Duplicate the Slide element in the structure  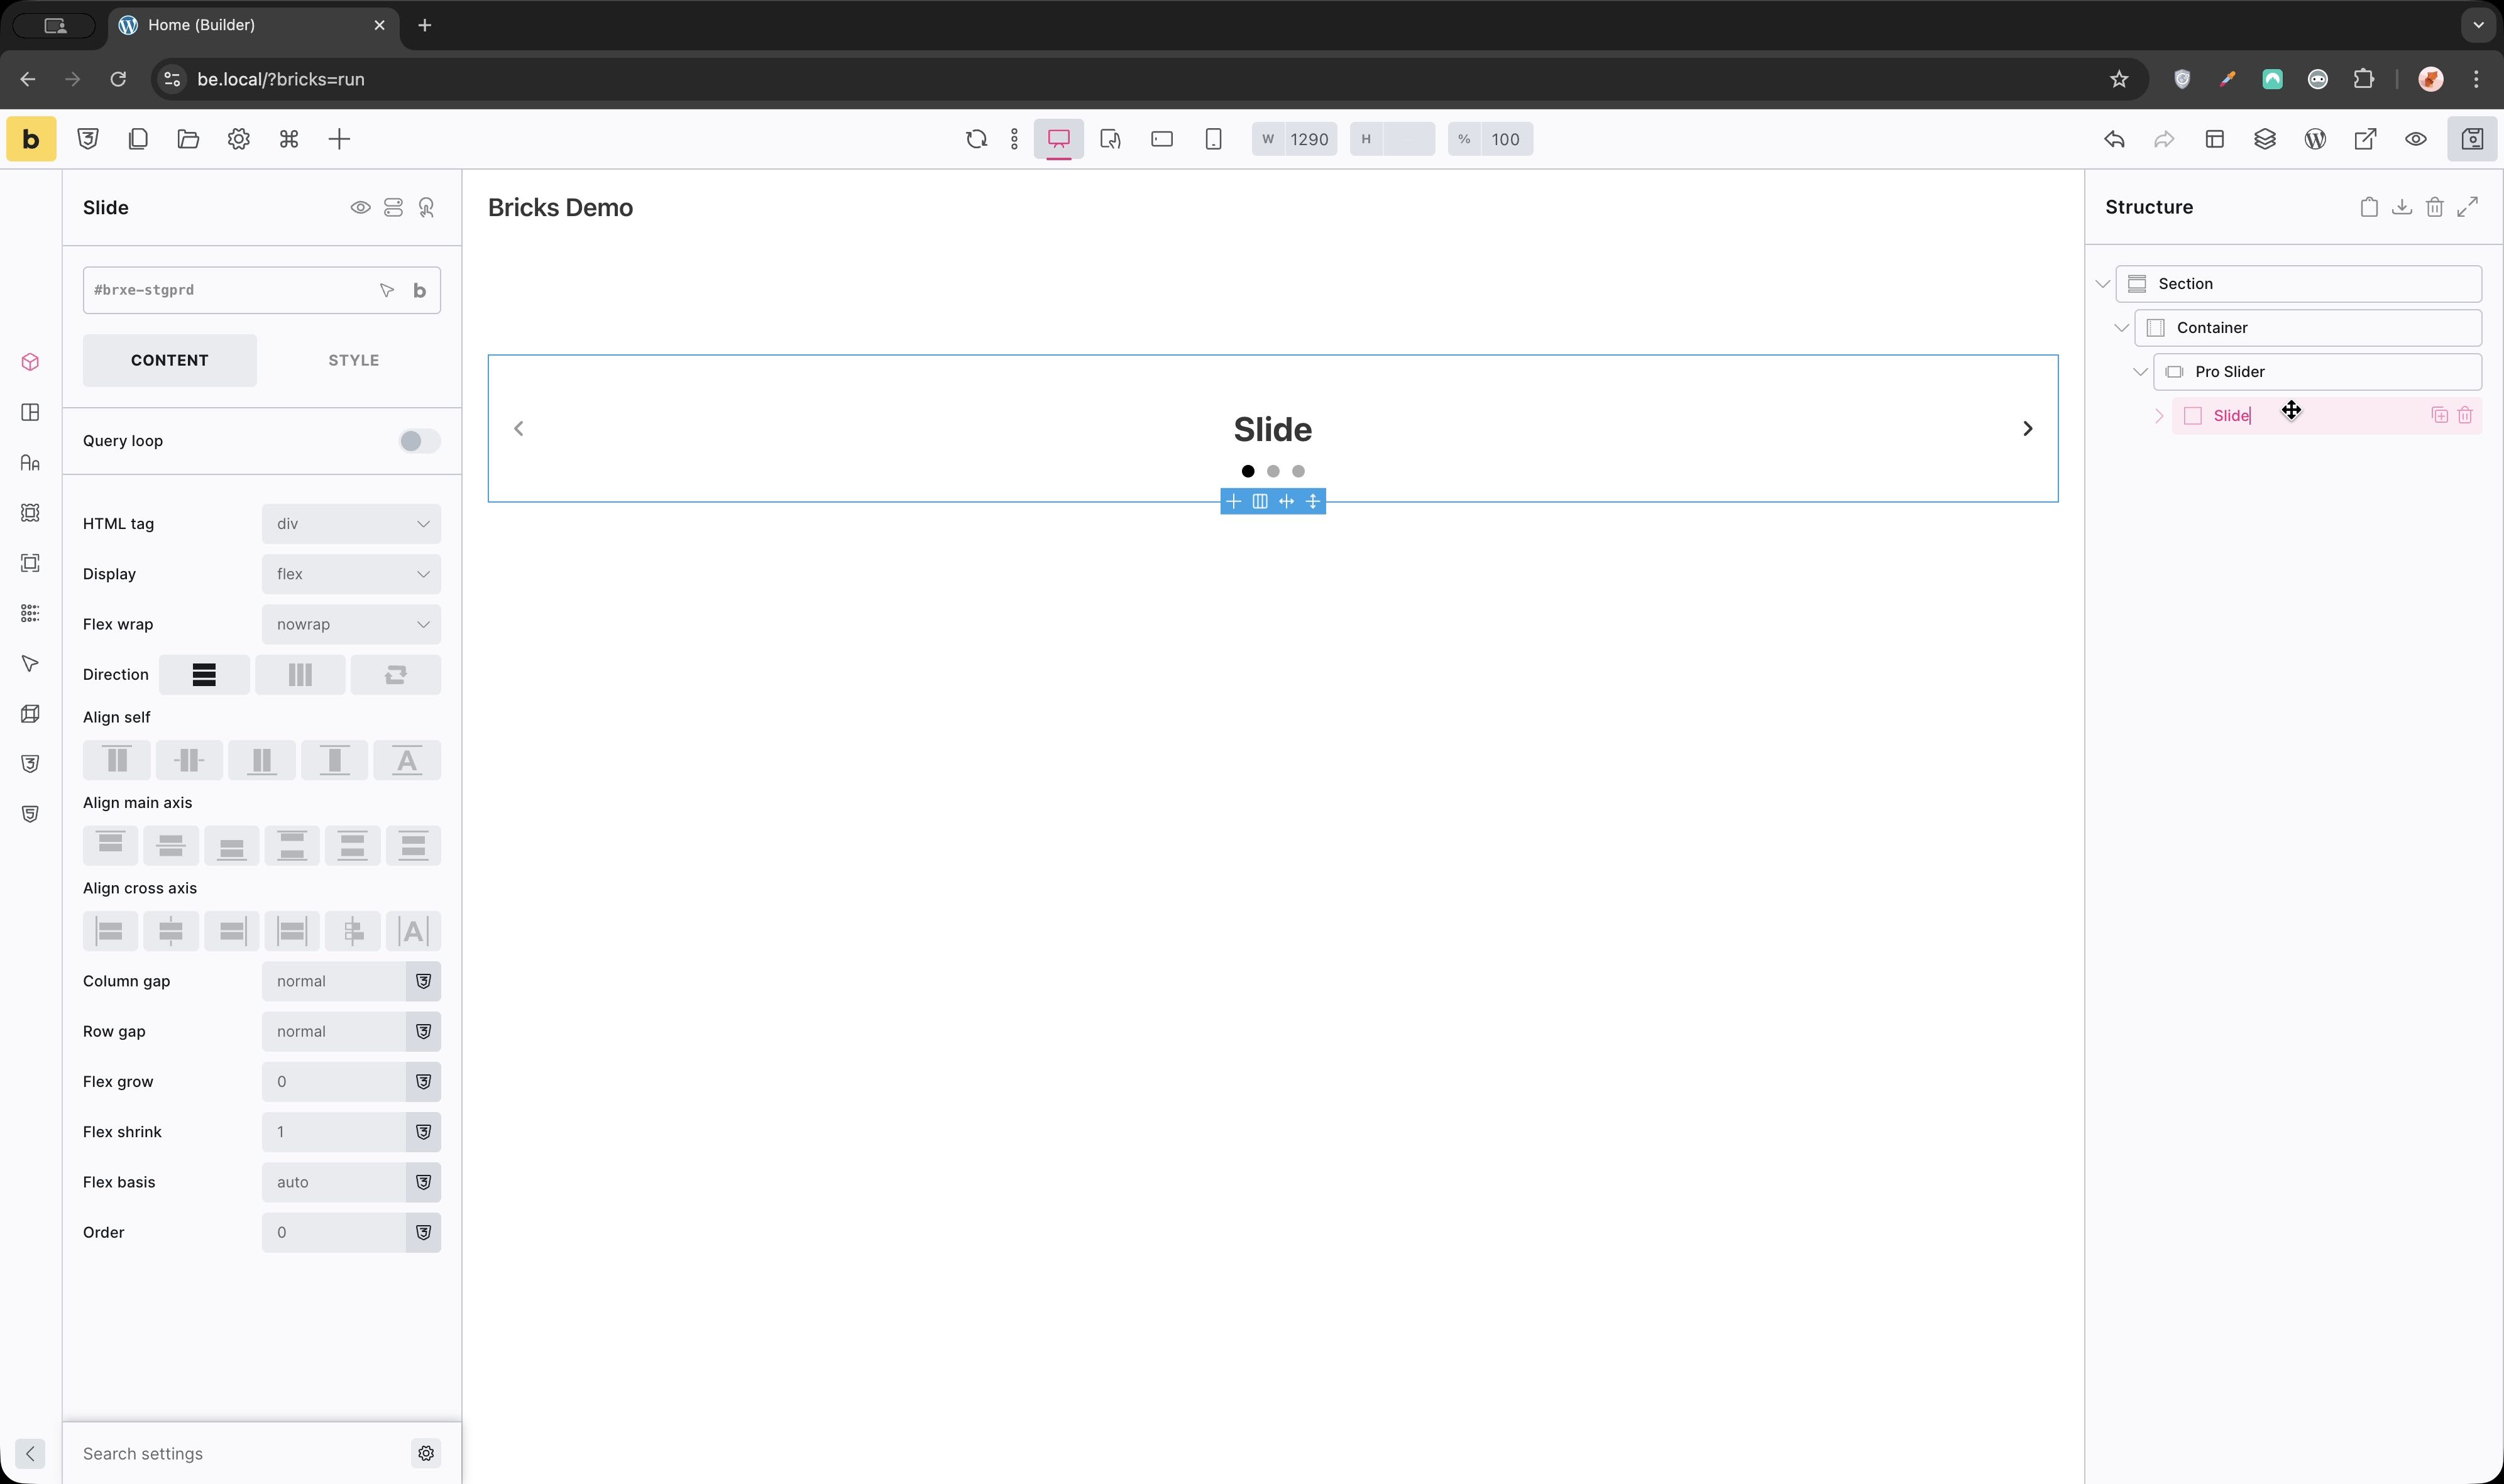point(2439,415)
